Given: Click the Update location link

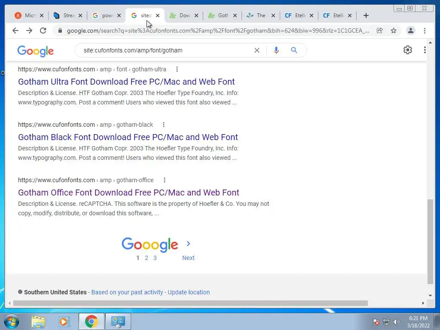Looking at the screenshot, I should [x=189, y=292].
